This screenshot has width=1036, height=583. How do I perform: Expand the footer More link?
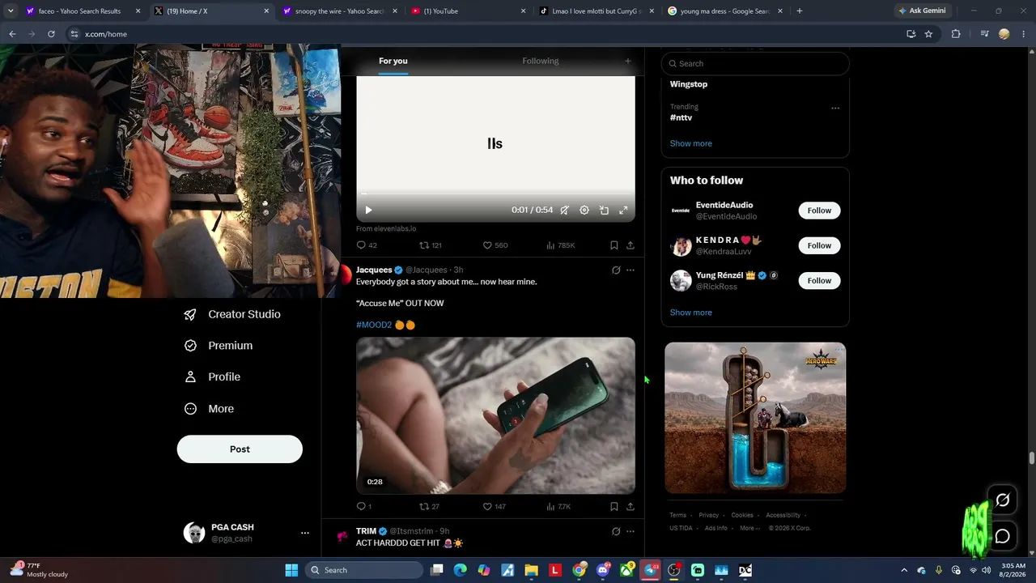pyautogui.click(x=750, y=528)
